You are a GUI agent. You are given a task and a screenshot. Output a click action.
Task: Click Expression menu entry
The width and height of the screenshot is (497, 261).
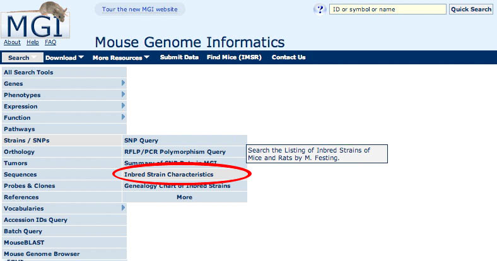click(x=64, y=107)
